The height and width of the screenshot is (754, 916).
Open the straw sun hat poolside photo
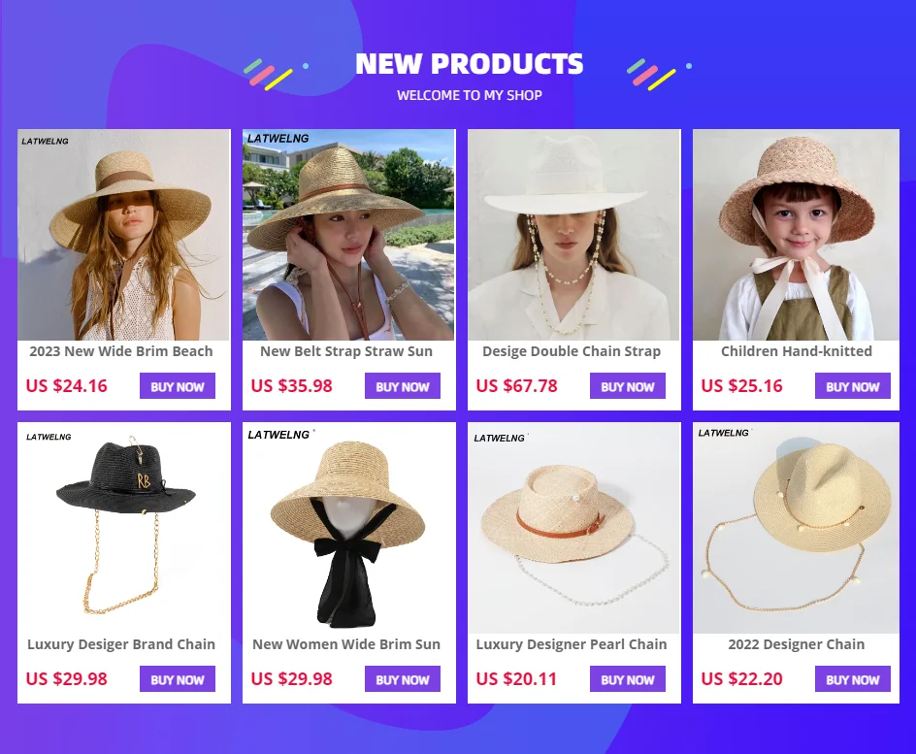(x=348, y=235)
